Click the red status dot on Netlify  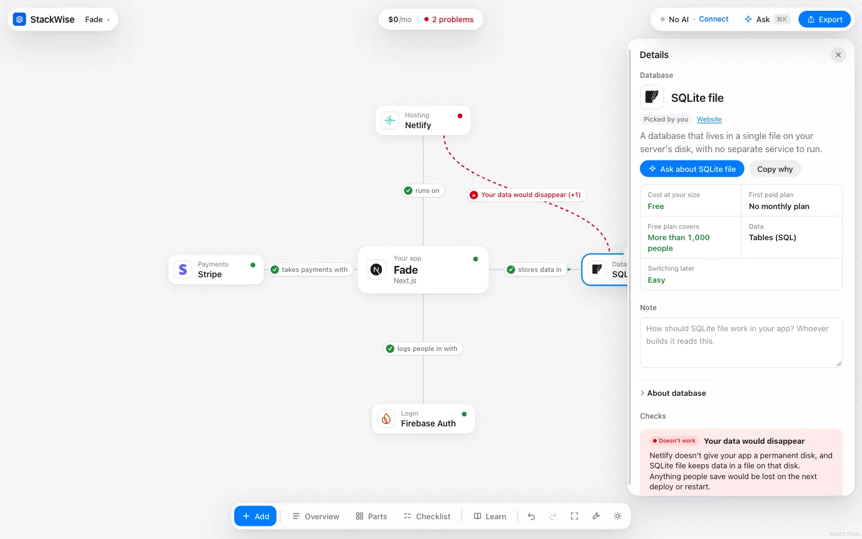460,116
